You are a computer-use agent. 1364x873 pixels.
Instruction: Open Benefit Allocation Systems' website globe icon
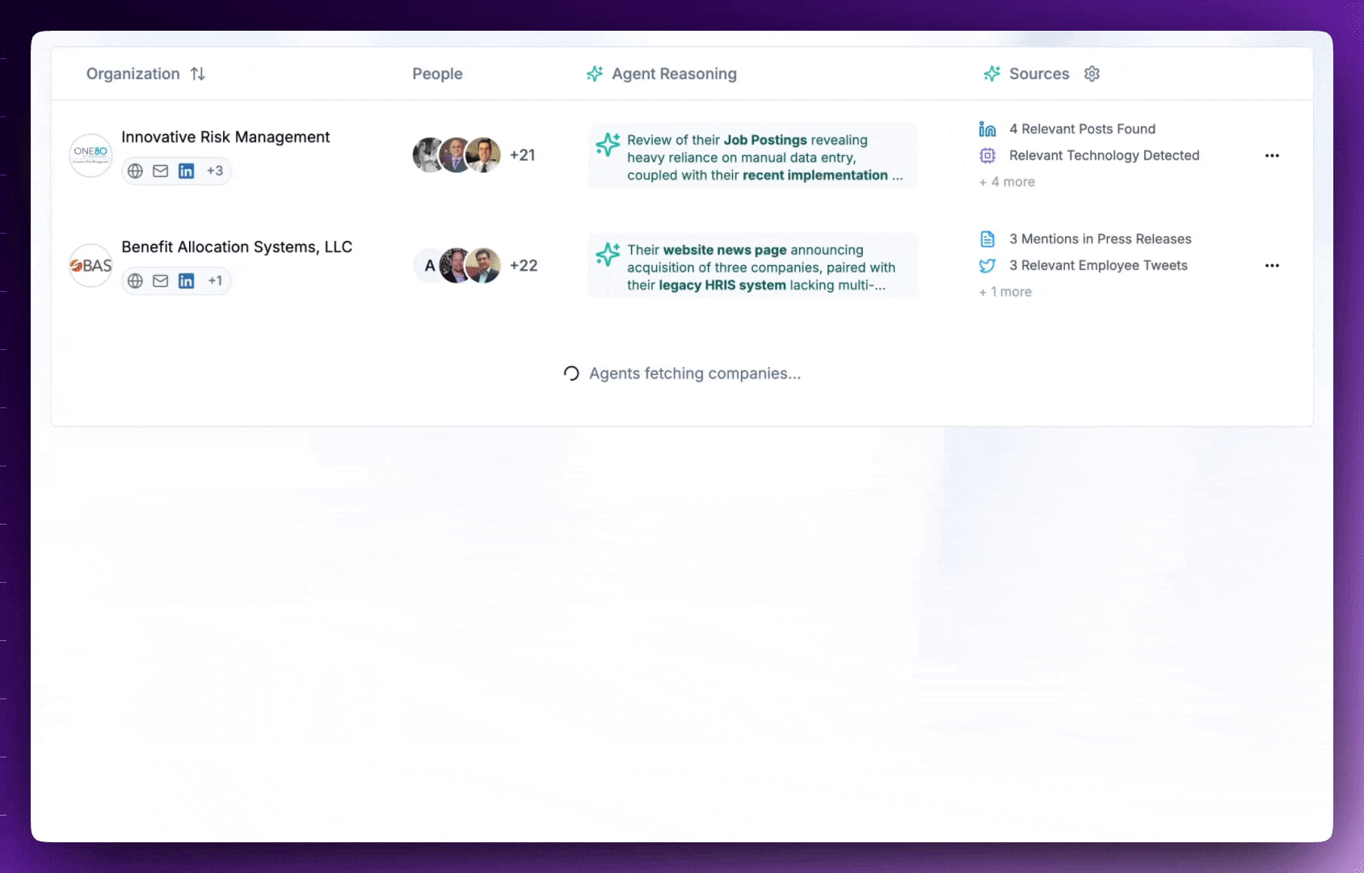(136, 281)
